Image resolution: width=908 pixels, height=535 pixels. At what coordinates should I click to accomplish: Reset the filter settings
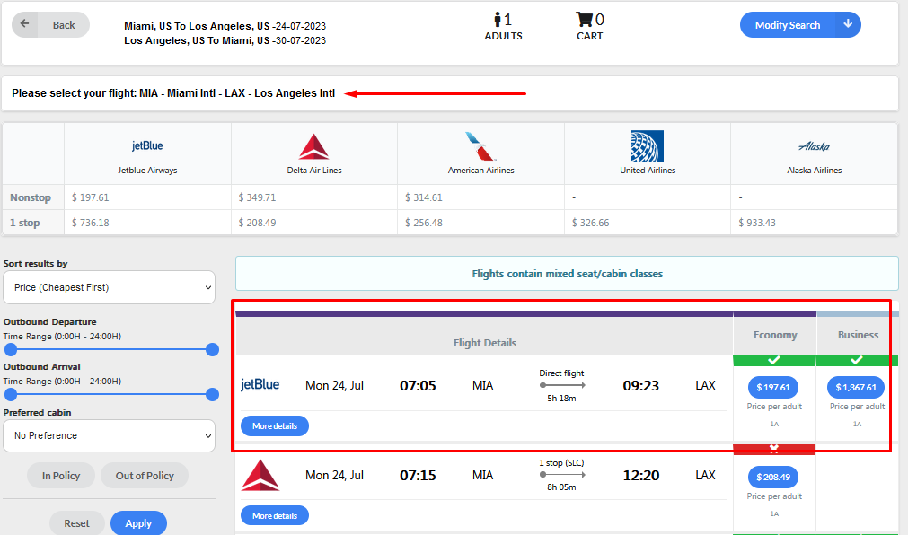pyautogui.click(x=76, y=522)
